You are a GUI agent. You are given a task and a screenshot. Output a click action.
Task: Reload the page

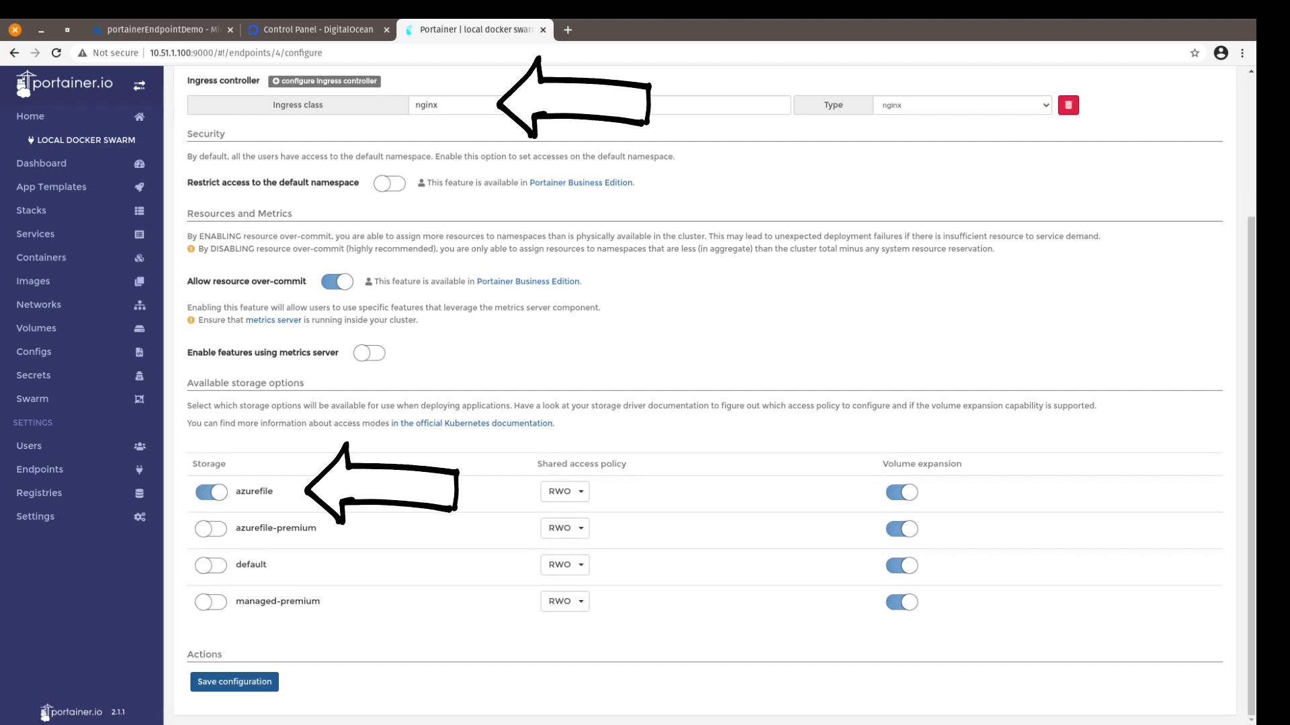pos(56,53)
